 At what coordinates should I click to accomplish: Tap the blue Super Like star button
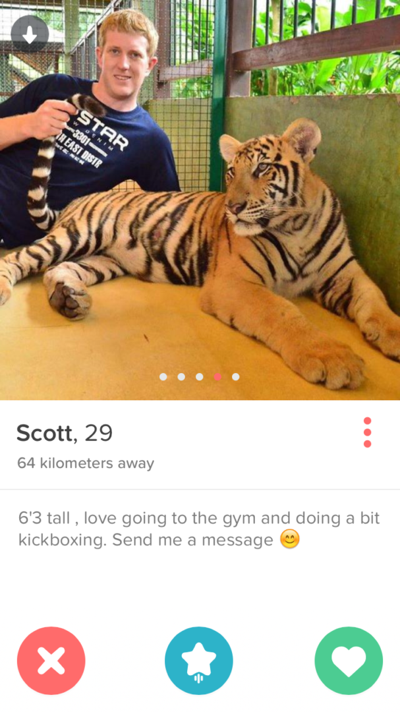tap(199, 660)
